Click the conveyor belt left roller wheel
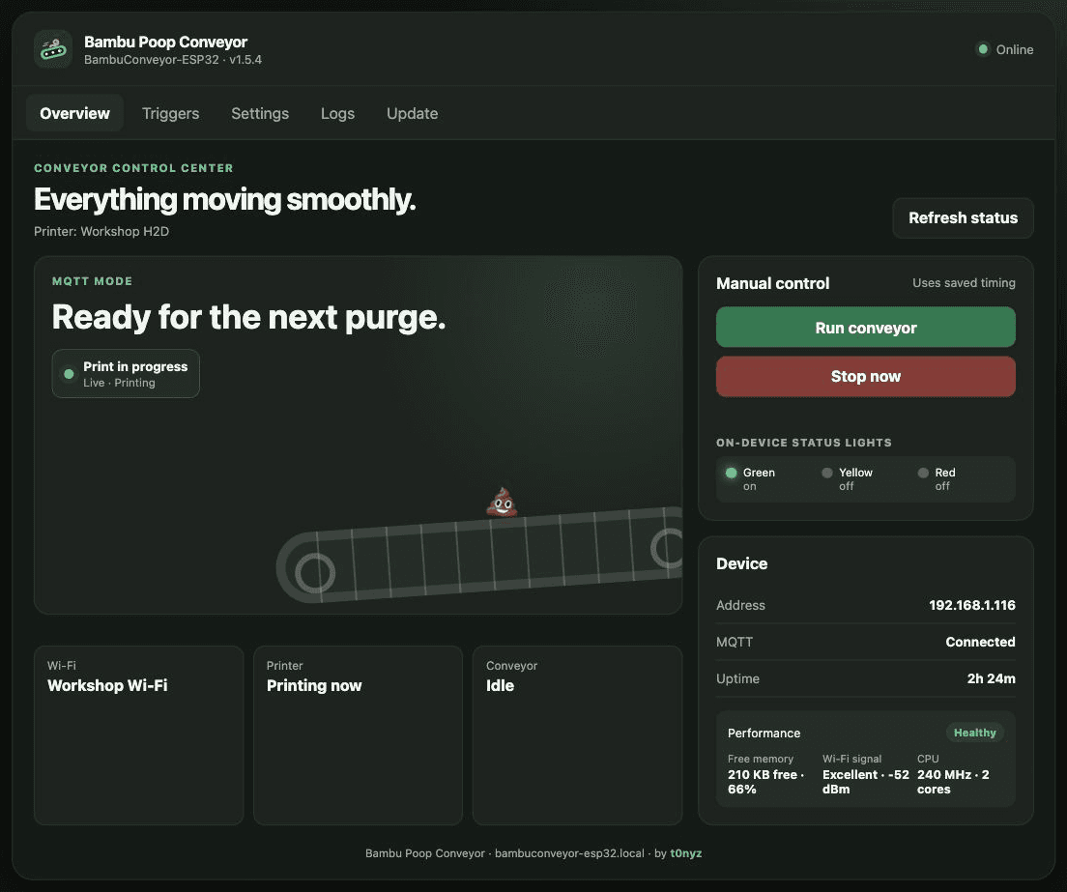1067x892 pixels. pyautogui.click(x=315, y=573)
